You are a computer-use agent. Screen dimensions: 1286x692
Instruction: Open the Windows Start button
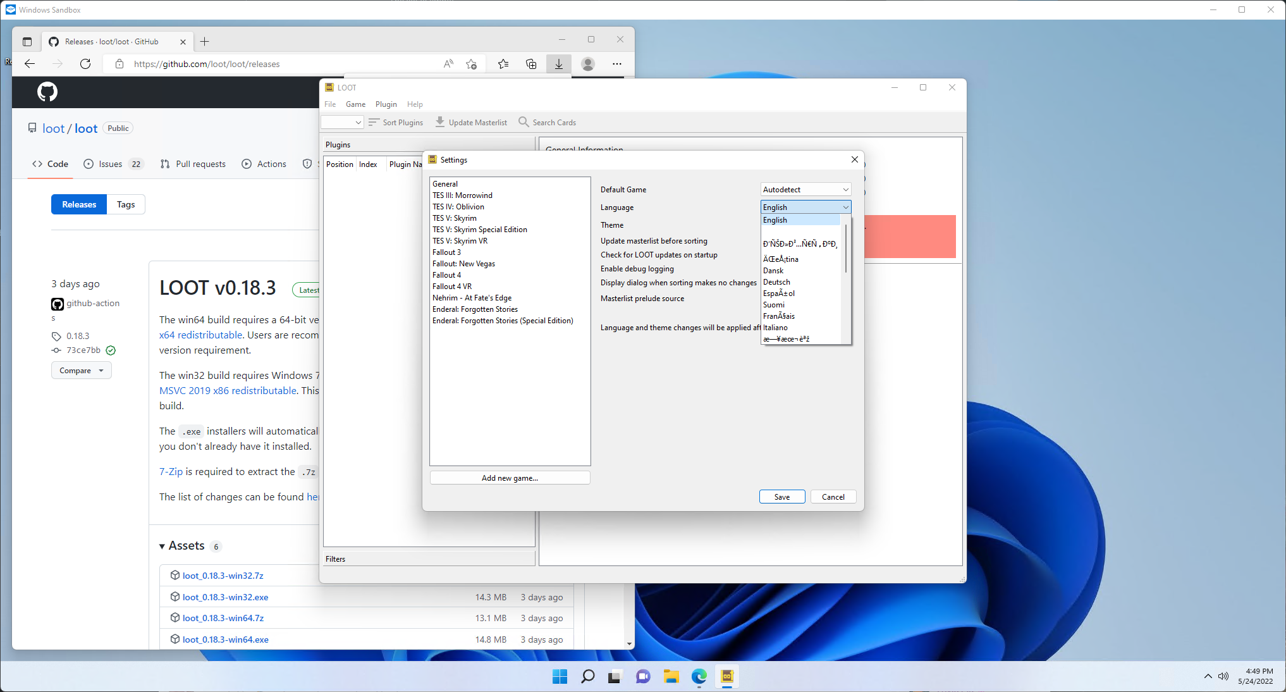pos(560,676)
